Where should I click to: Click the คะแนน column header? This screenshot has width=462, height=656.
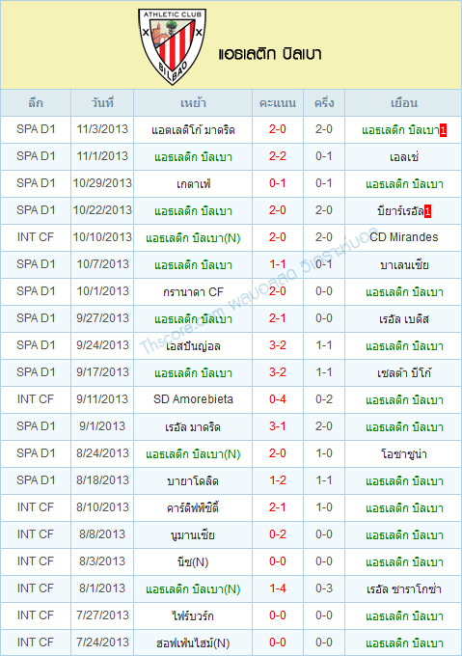click(278, 103)
